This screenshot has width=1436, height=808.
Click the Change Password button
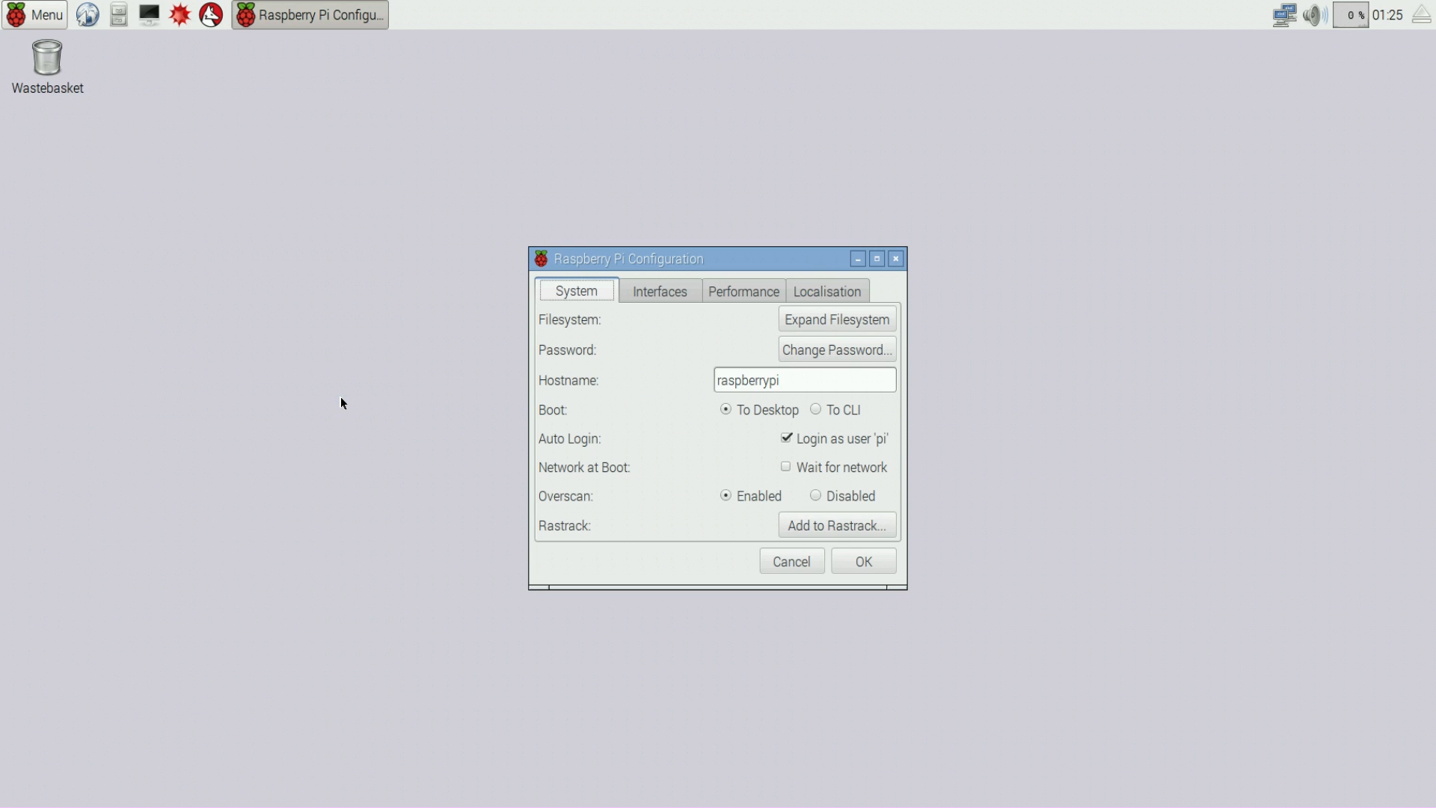click(837, 350)
